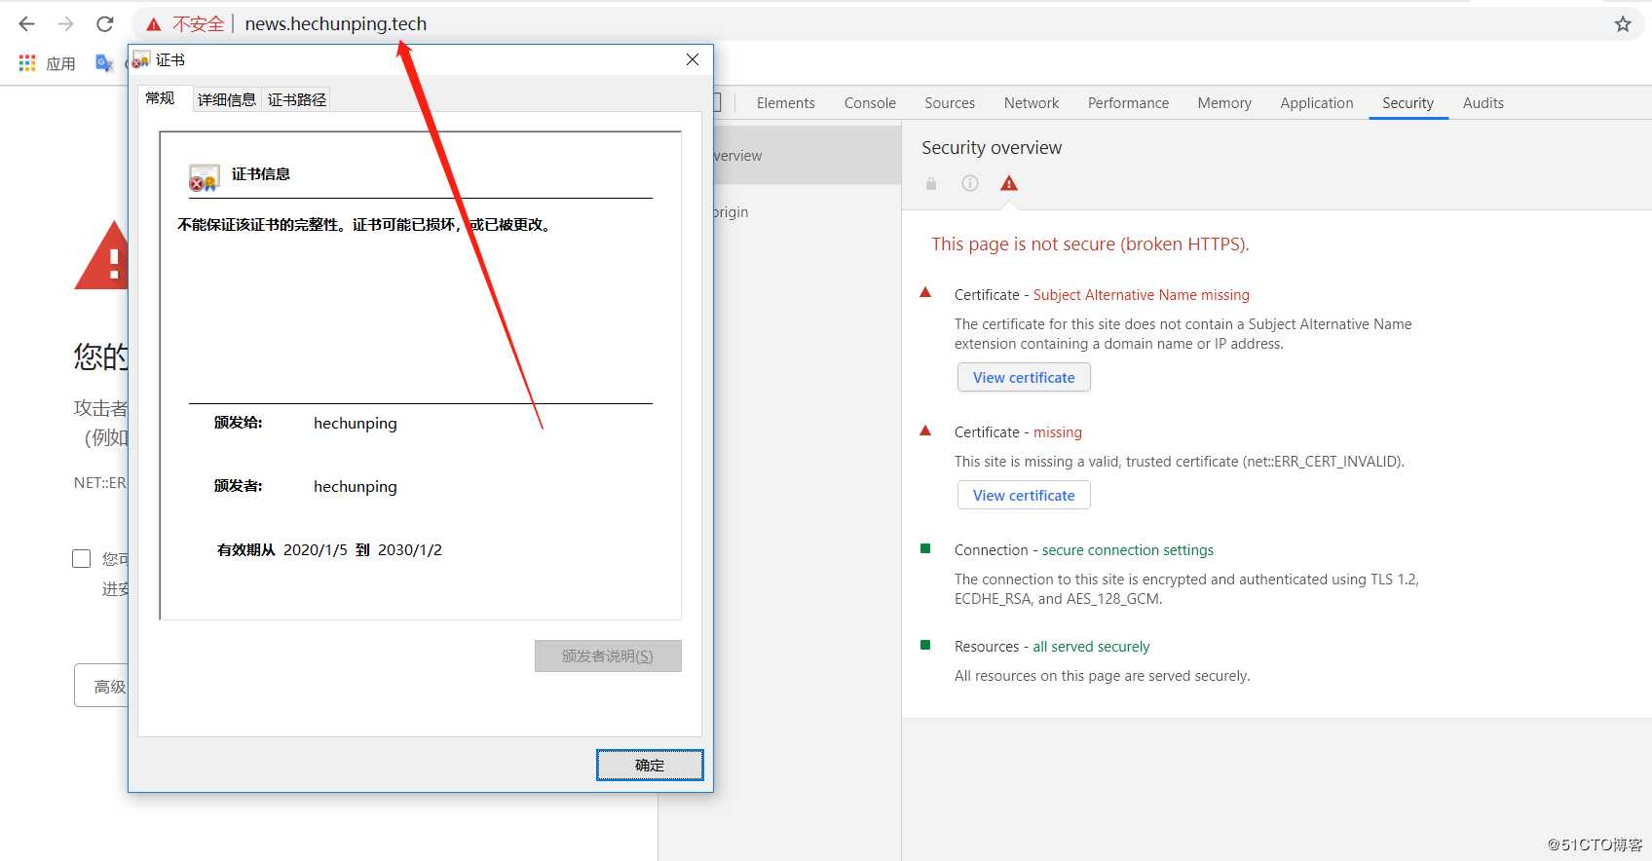Click 'All resources on this page are served securely.'
The height and width of the screenshot is (861, 1652).
(1103, 675)
